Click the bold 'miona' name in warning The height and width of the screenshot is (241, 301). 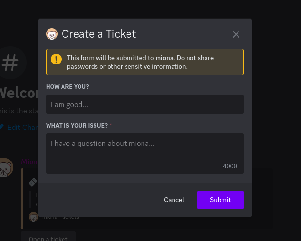pos(164,58)
